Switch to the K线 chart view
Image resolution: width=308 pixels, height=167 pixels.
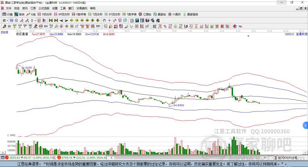(x=31, y=14)
